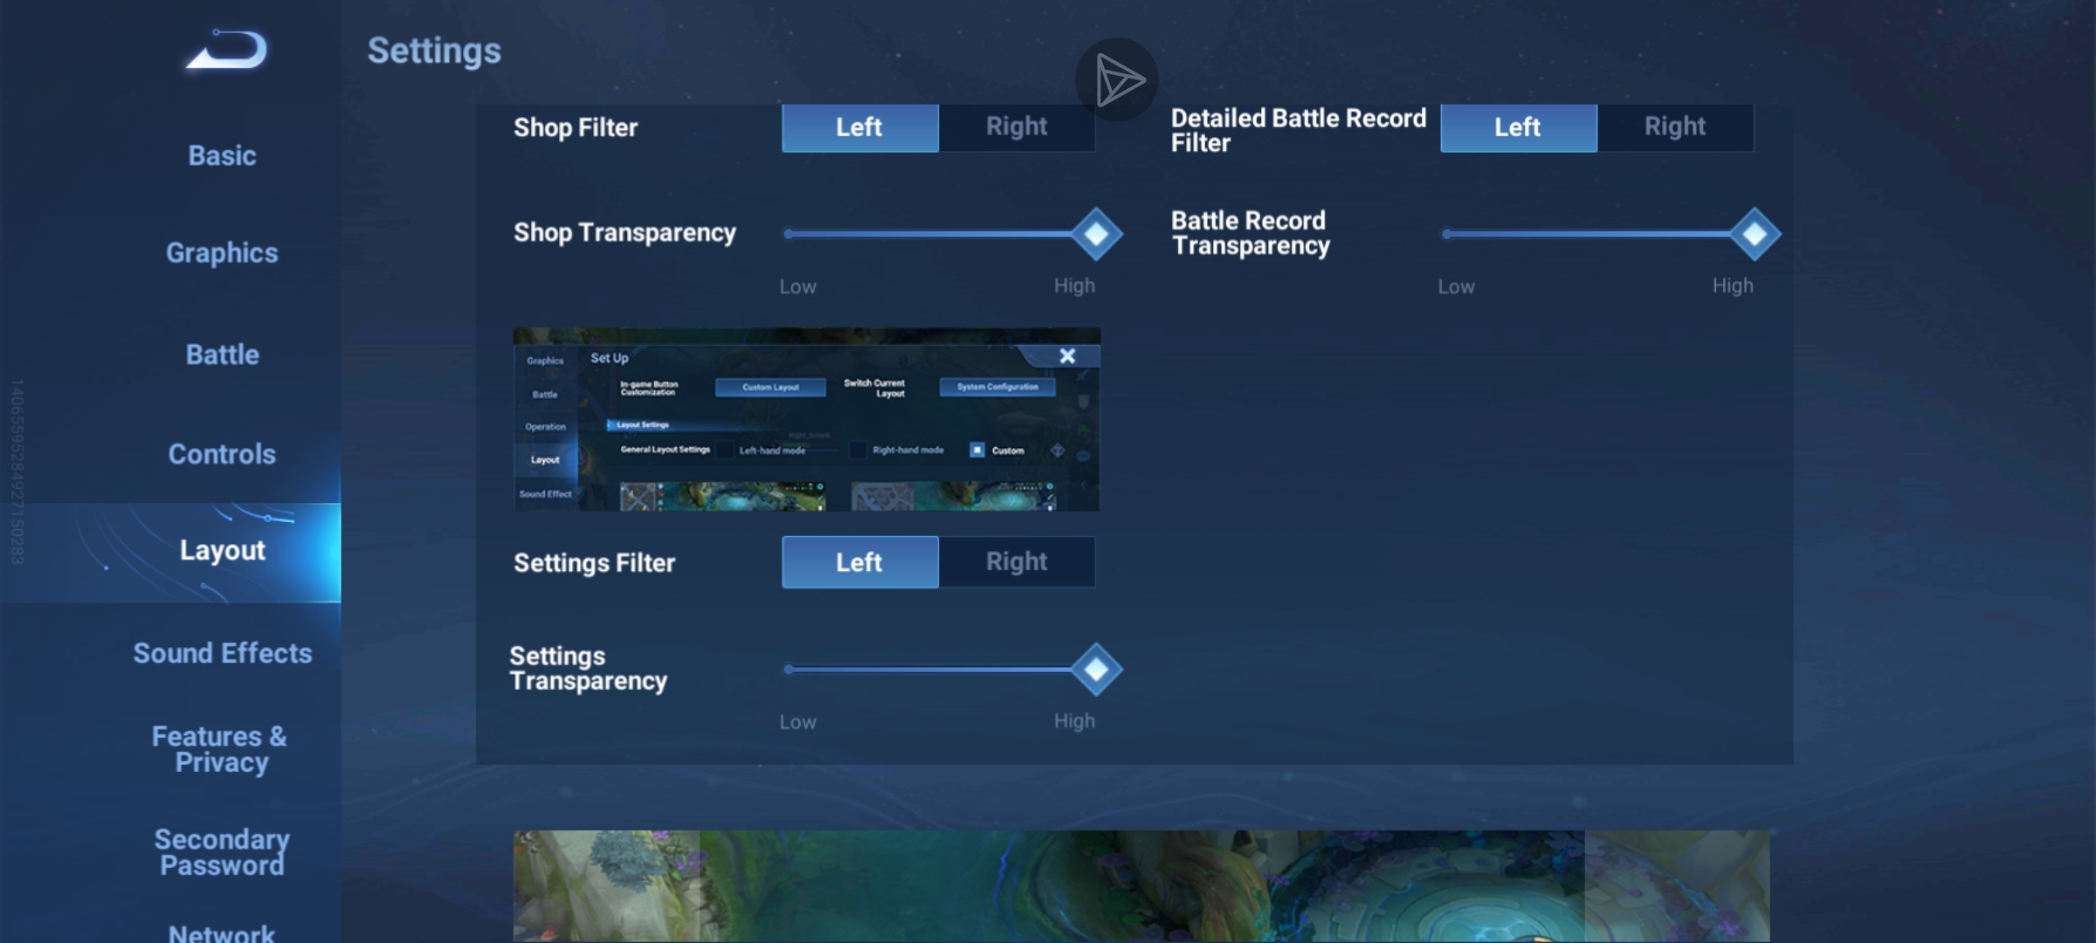
Task: Click the Set Up preview thumbnail
Action: click(806, 420)
